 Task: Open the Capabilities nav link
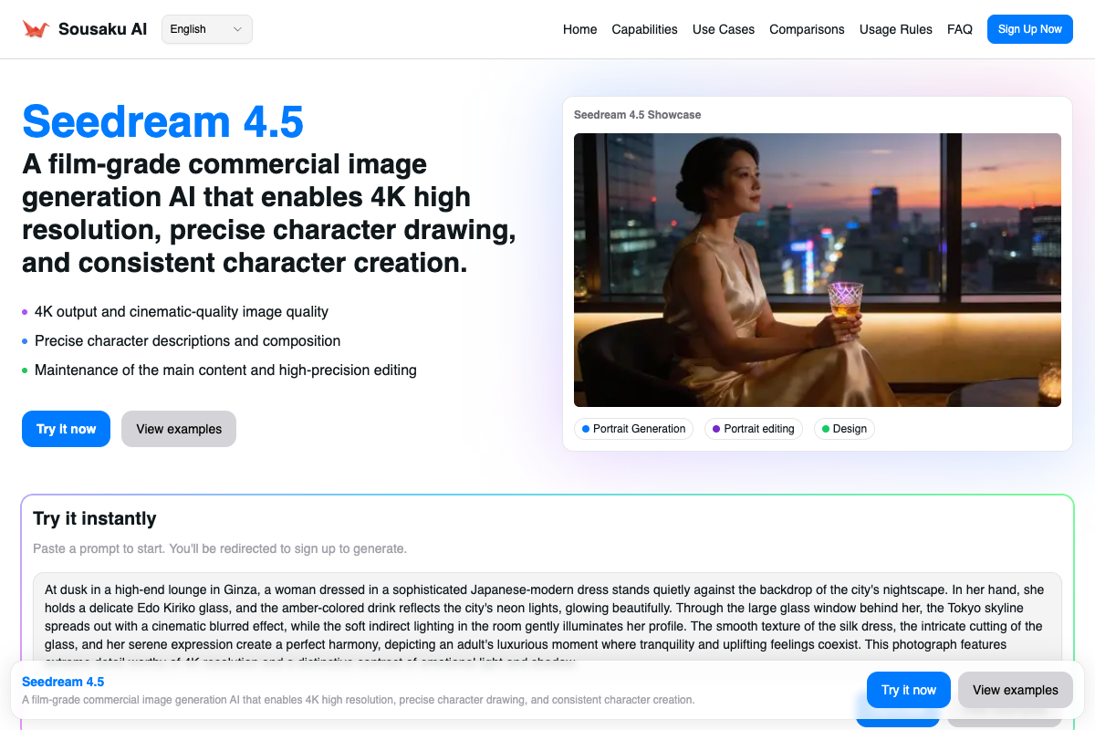click(x=644, y=29)
